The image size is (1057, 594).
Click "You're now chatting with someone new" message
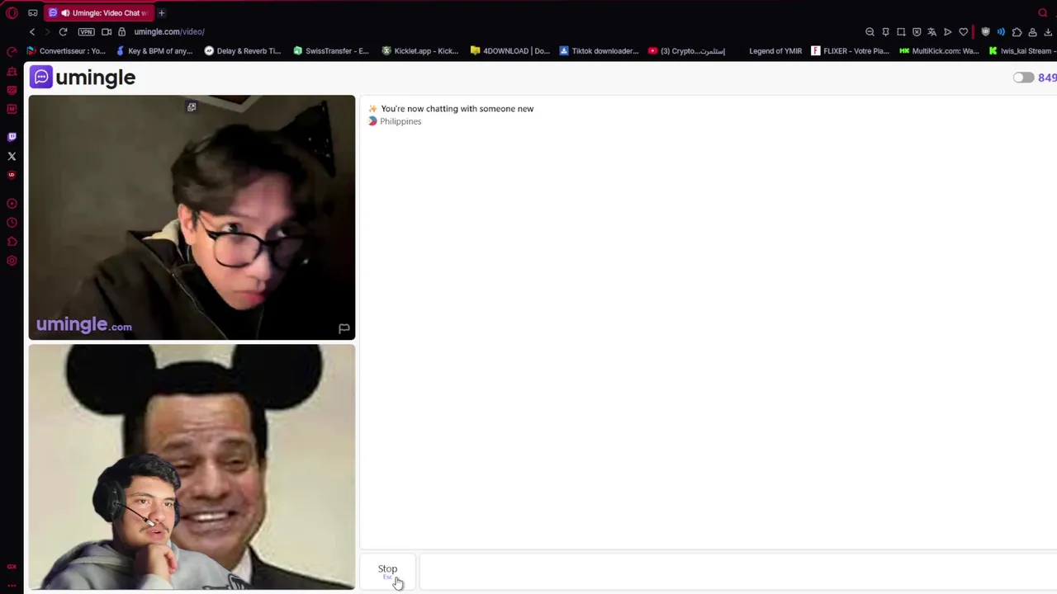click(x=457, y=108)
